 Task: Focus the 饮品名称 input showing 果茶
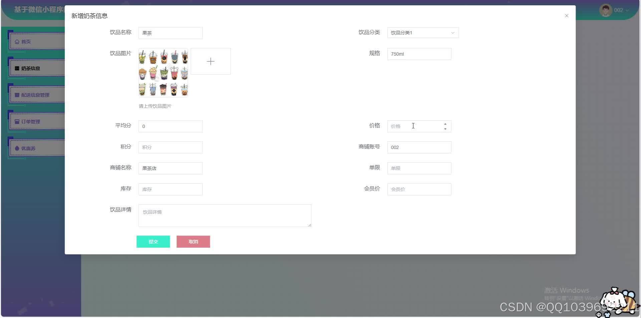click(170, 33)
